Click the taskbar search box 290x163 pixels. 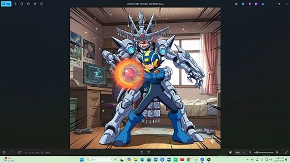(x=102, y=160)
